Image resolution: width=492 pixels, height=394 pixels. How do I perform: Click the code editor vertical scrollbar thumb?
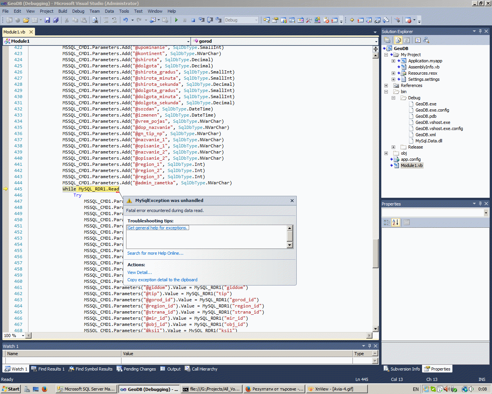tap(376, 253)
